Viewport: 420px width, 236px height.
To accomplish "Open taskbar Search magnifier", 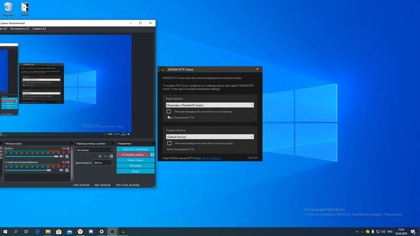I will point(16,231).
